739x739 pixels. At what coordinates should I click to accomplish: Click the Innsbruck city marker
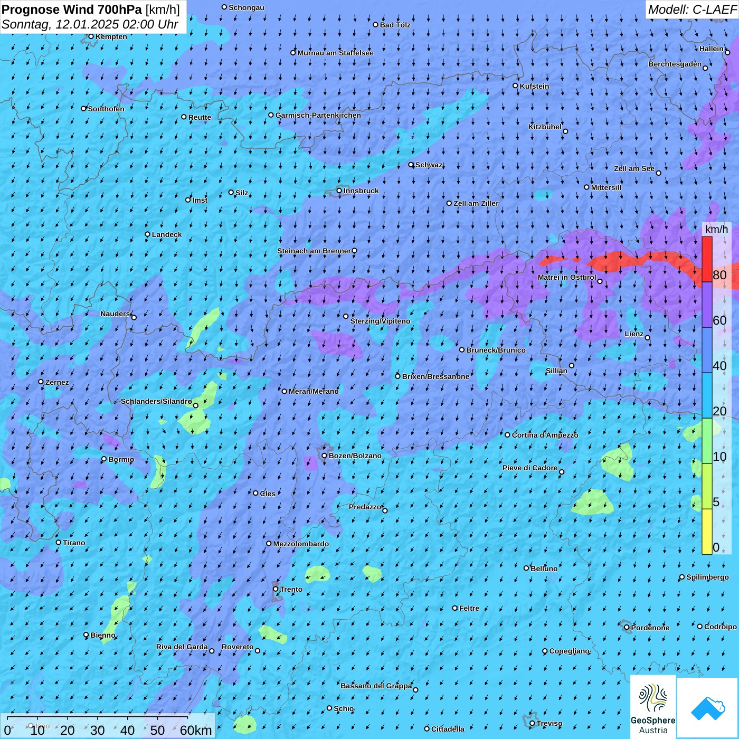339,191
